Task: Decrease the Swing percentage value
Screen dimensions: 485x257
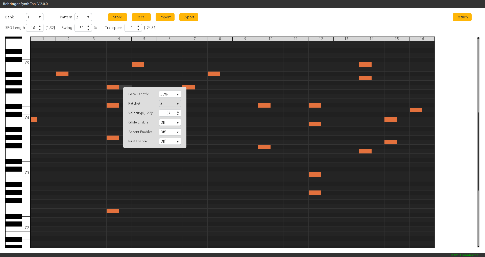Action: (x=88, y=30)
